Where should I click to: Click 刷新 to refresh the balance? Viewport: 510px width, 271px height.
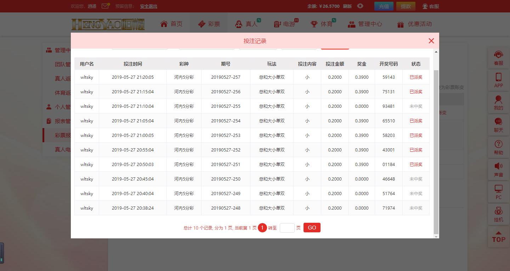[347, 6]
